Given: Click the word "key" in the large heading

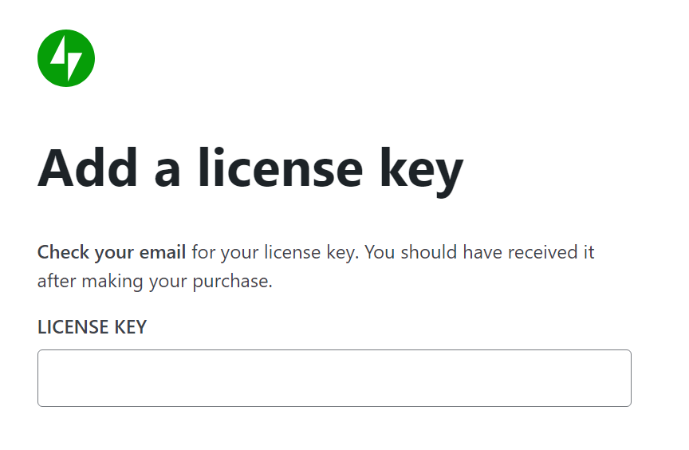Looking at the screenshot, I should tap(422, 172).
